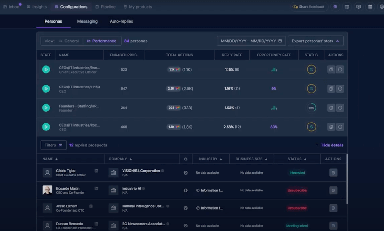Screen dimensions: 384x231
Task: Switch view to General
Action: click(69, 41)
